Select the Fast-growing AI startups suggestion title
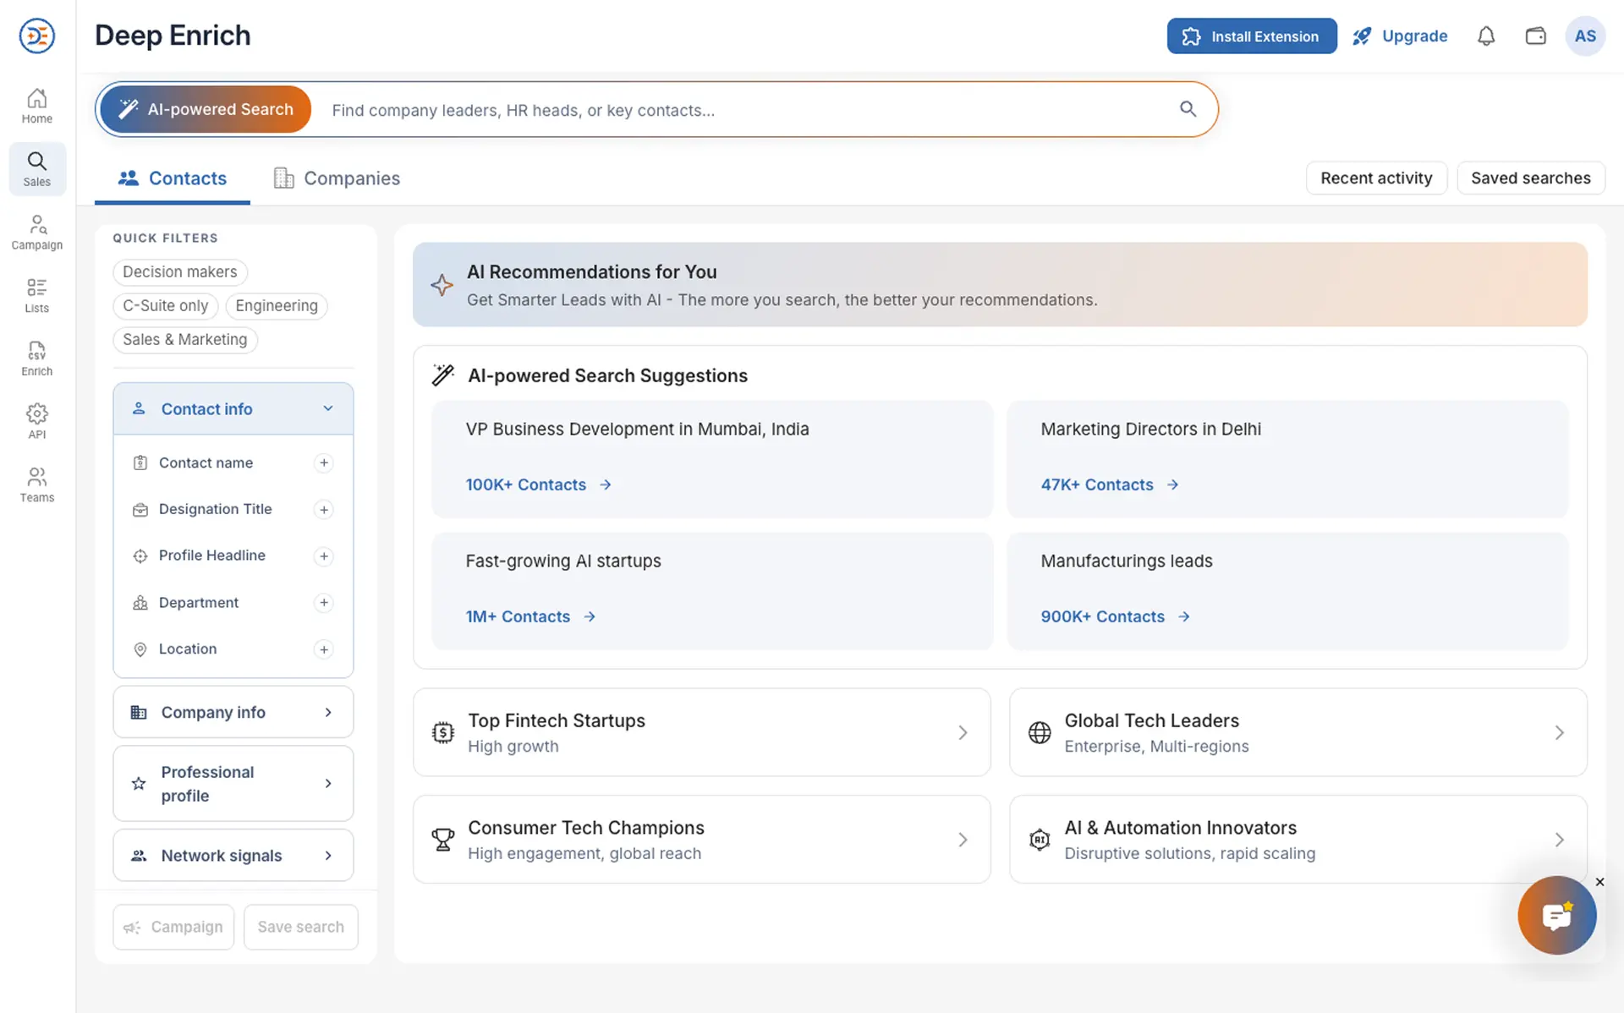1624x1013 pixels. 563,561
